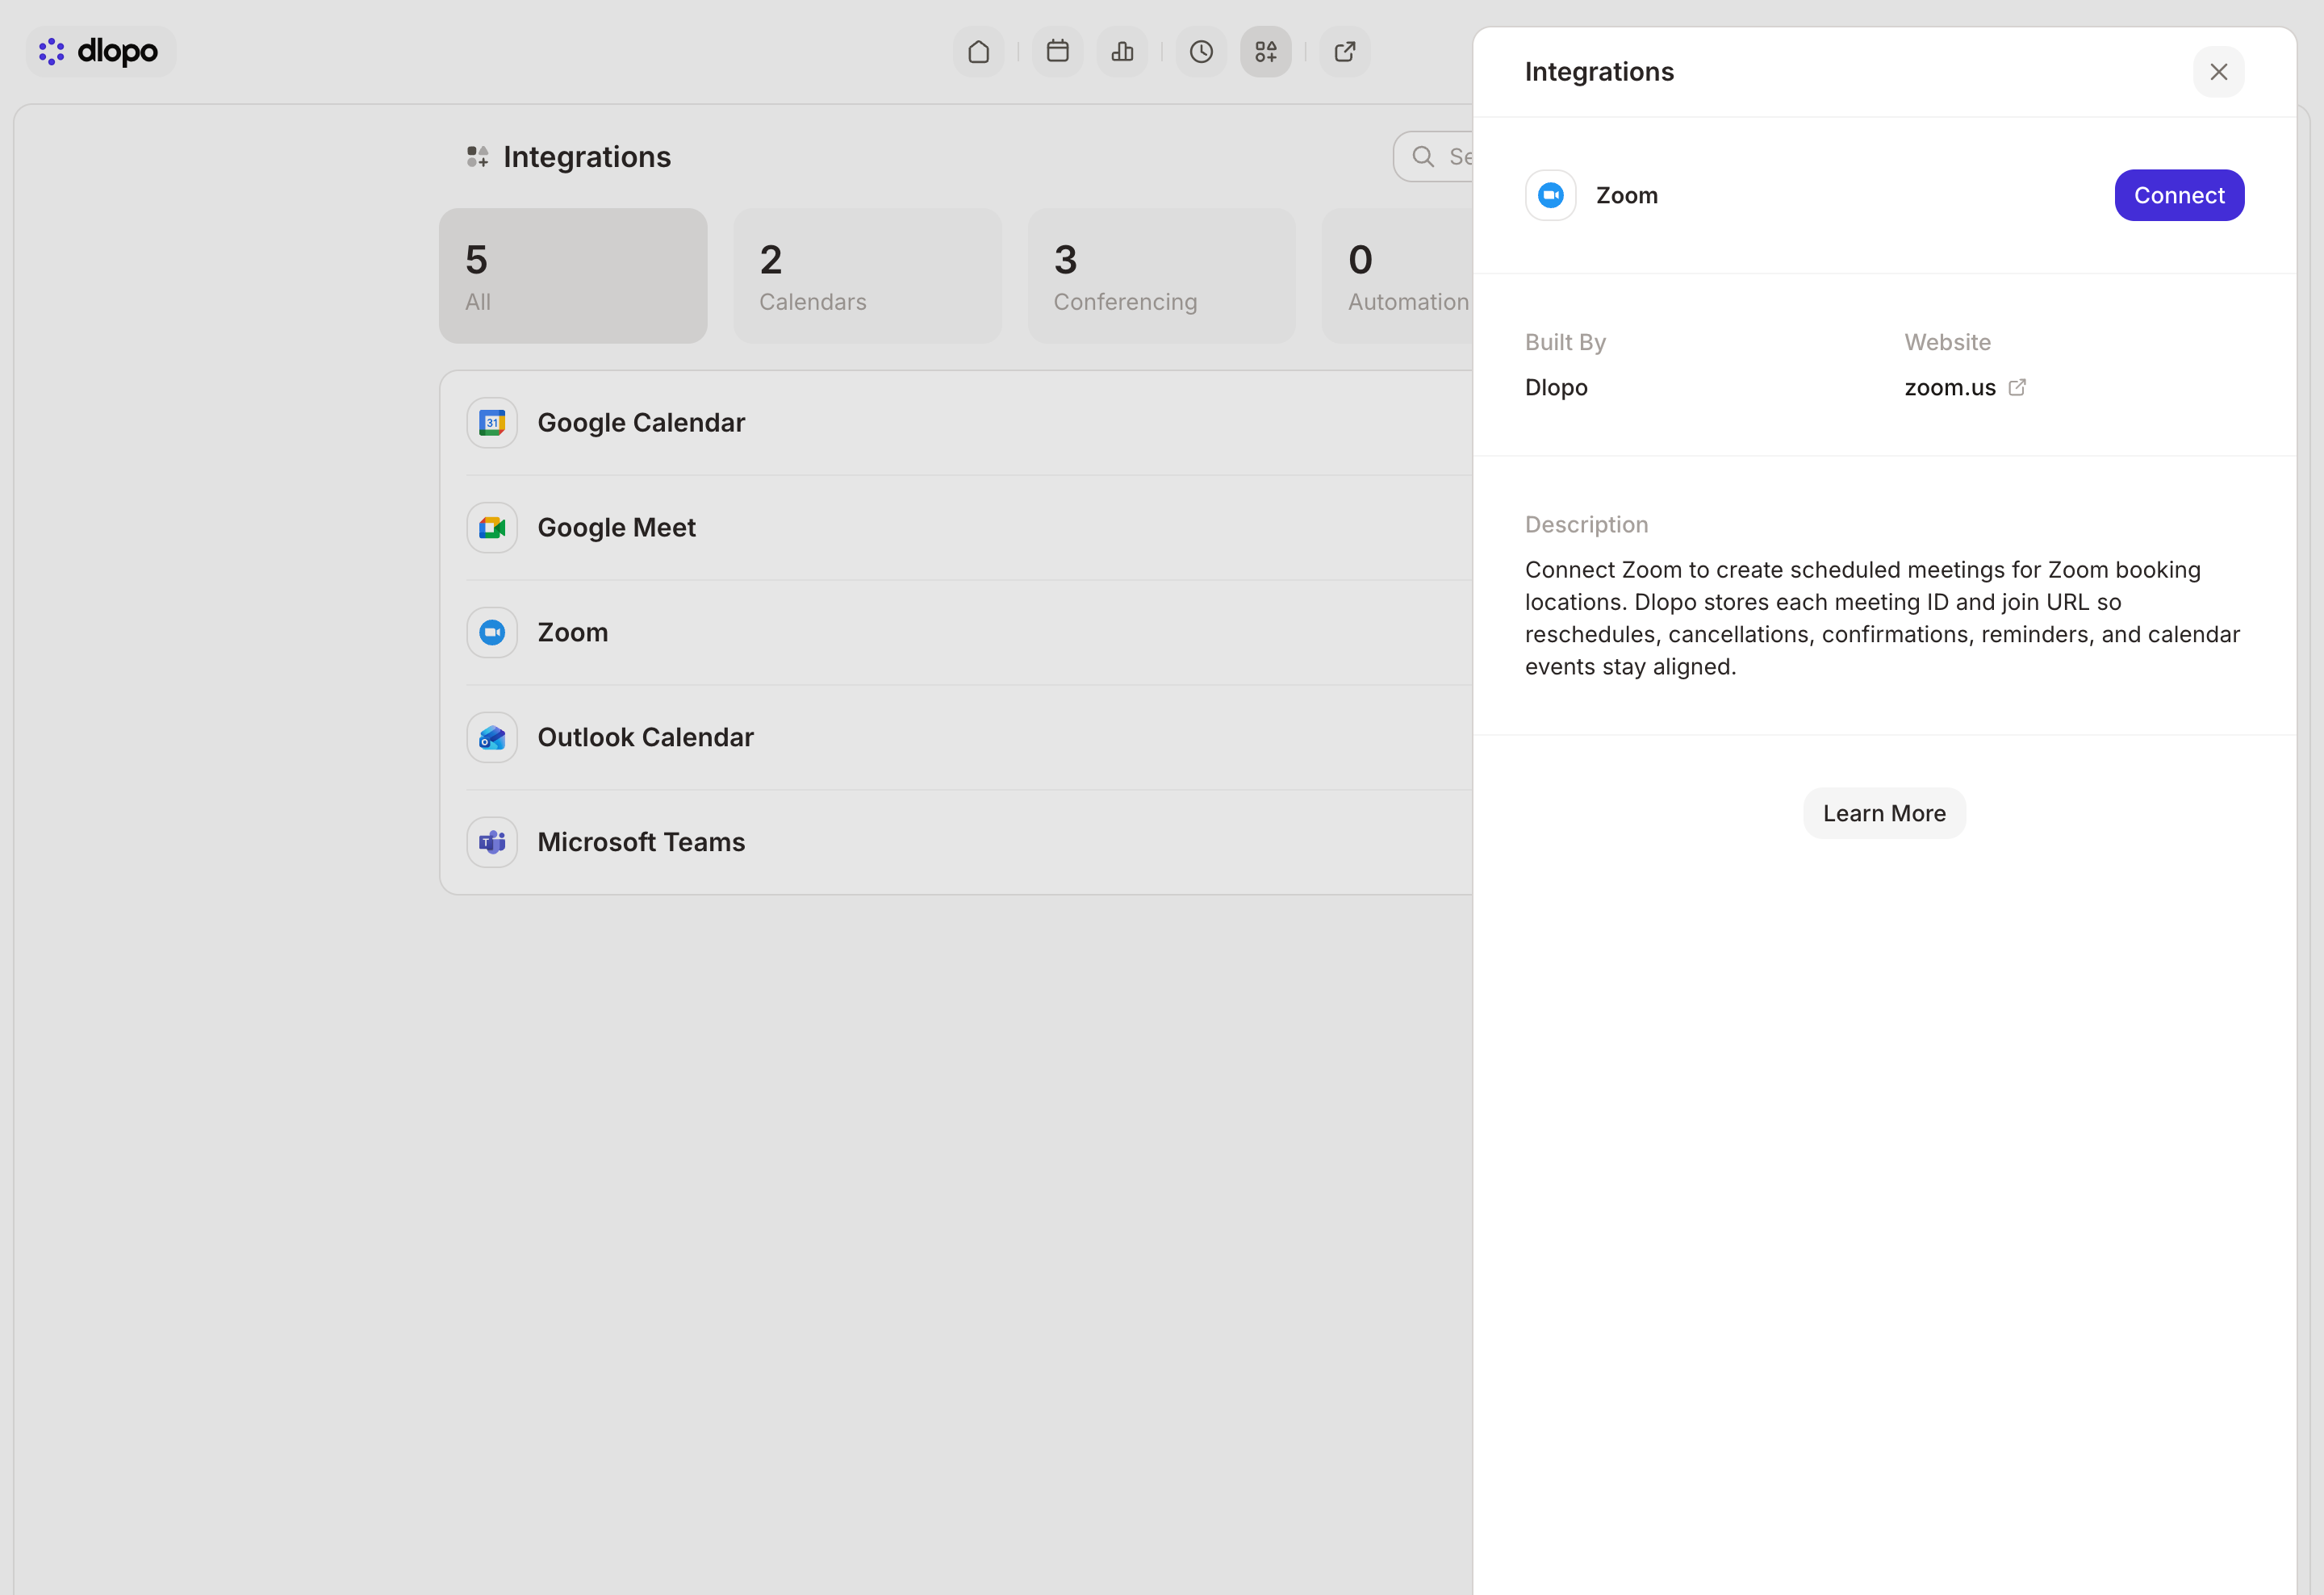Open the calendar icon in top navigation
Screen dimensions: 2324x1595
pyautogui.click(x=1057, y=51)
